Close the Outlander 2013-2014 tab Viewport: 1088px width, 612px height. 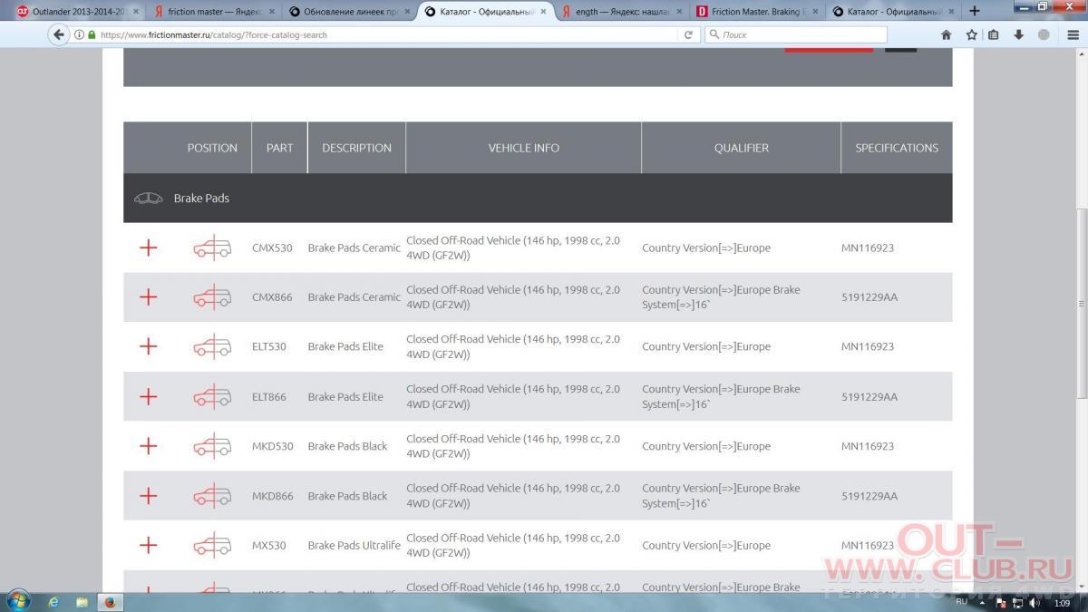(136, 11)
